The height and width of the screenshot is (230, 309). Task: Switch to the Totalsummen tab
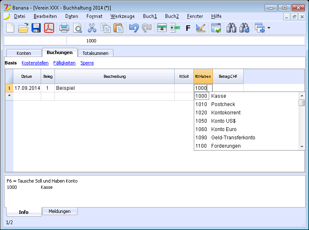(x=95, y=53)
